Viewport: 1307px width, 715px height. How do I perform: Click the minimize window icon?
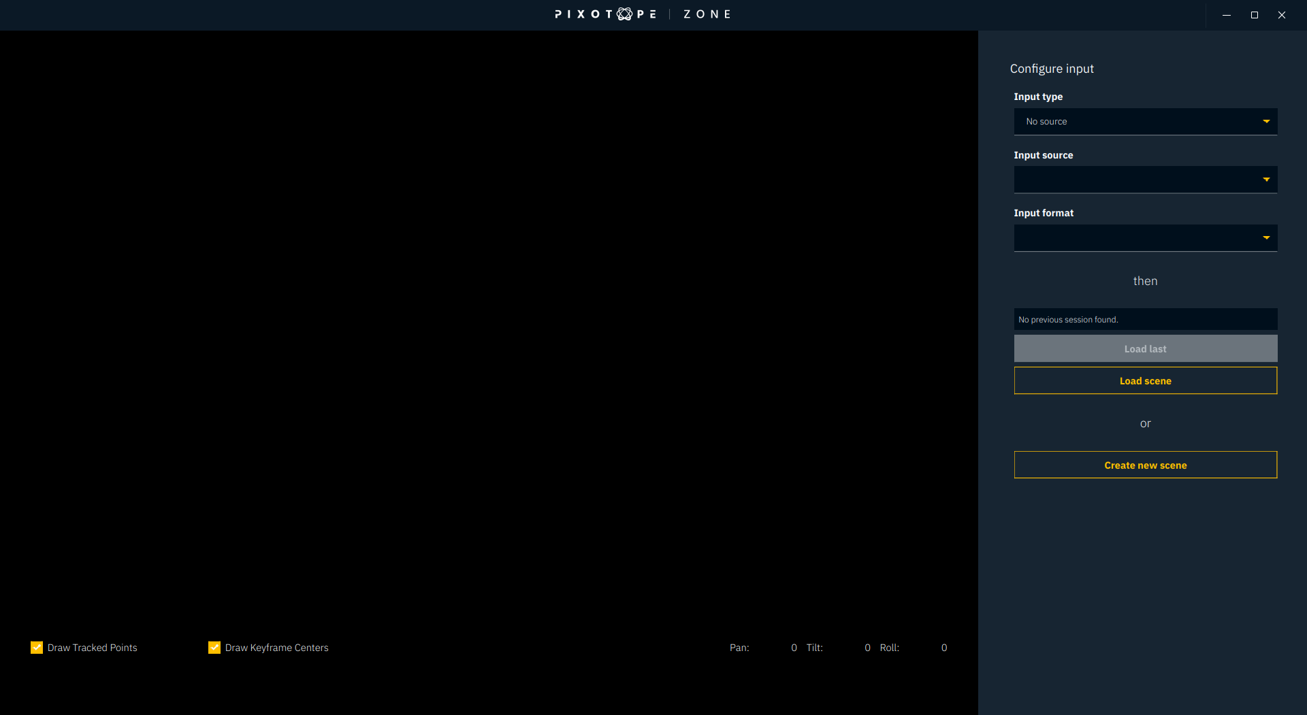(x=1227, y=14)
